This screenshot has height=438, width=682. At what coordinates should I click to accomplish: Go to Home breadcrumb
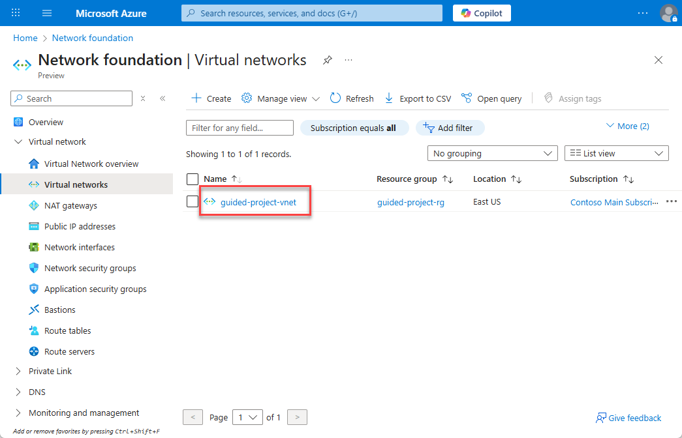point(25,38)
